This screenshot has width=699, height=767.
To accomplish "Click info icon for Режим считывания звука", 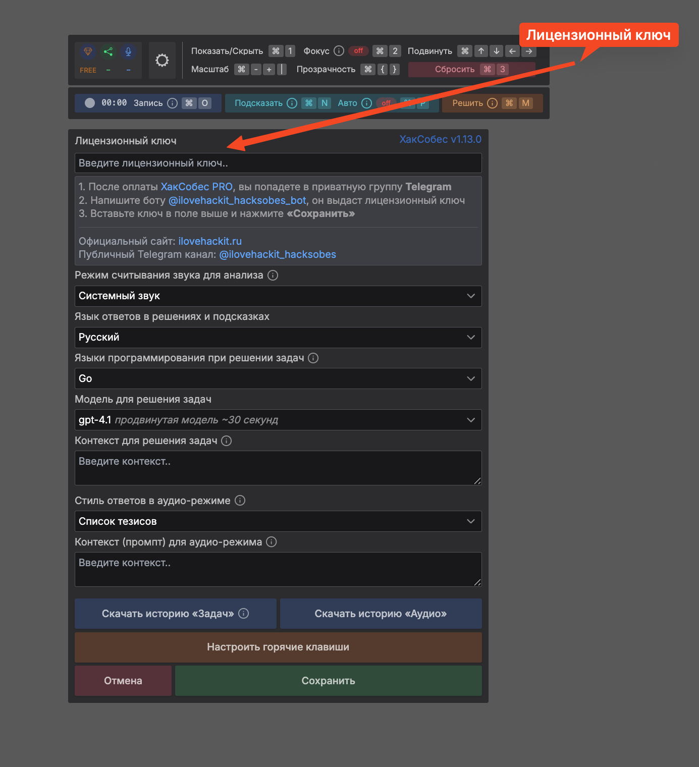I will tap(273, 275).
